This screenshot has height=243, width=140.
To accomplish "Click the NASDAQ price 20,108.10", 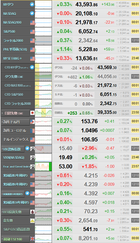I will tap(87, 14).
